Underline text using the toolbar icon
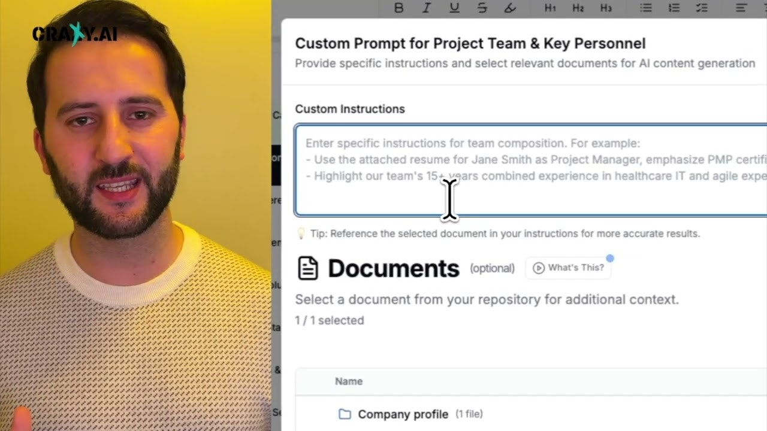Image resolution: width=767 pixels, height=431 pixels. click(454, 8)
